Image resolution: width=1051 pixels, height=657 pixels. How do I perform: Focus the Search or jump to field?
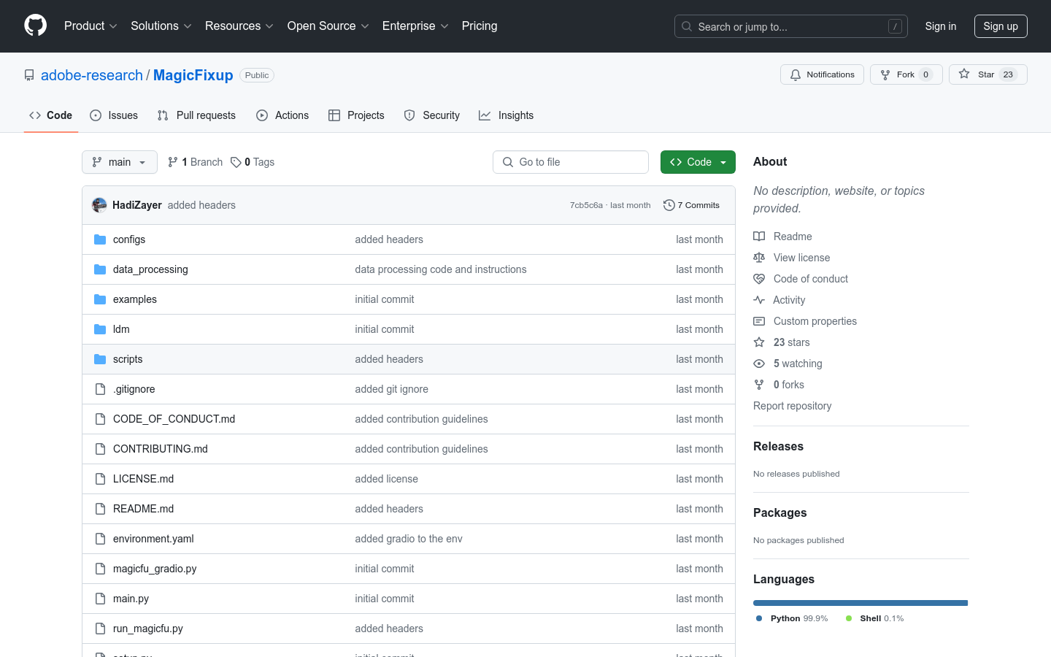pyautogui.click(x=791, y=26)
